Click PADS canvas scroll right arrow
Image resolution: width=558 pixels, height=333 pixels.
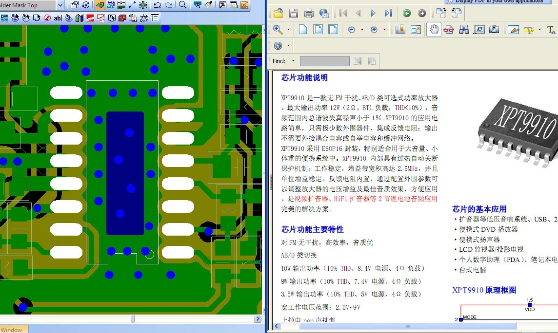tap(258, 319)
